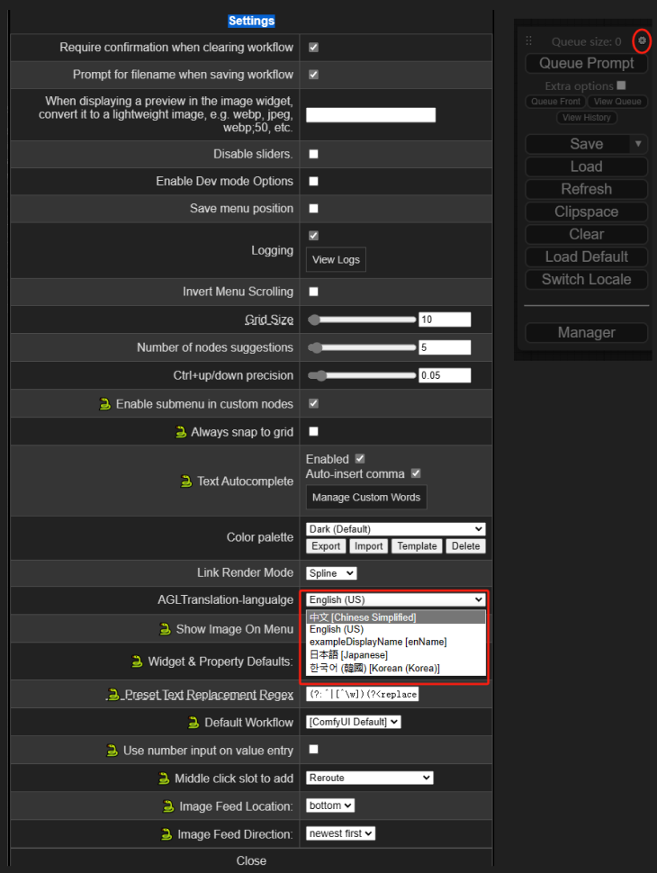Enable the Disable sliders checkbox

click(313, 154)
